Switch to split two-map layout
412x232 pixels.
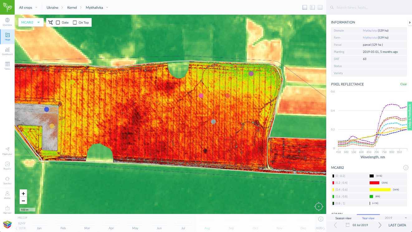312,7
